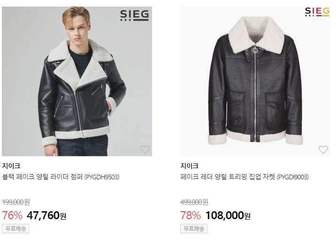Select the 지이크 brand name under the right product
Image resolution: width=336 pixels, height=244 pixels.
pyautogui.click(x=190, y=166)
